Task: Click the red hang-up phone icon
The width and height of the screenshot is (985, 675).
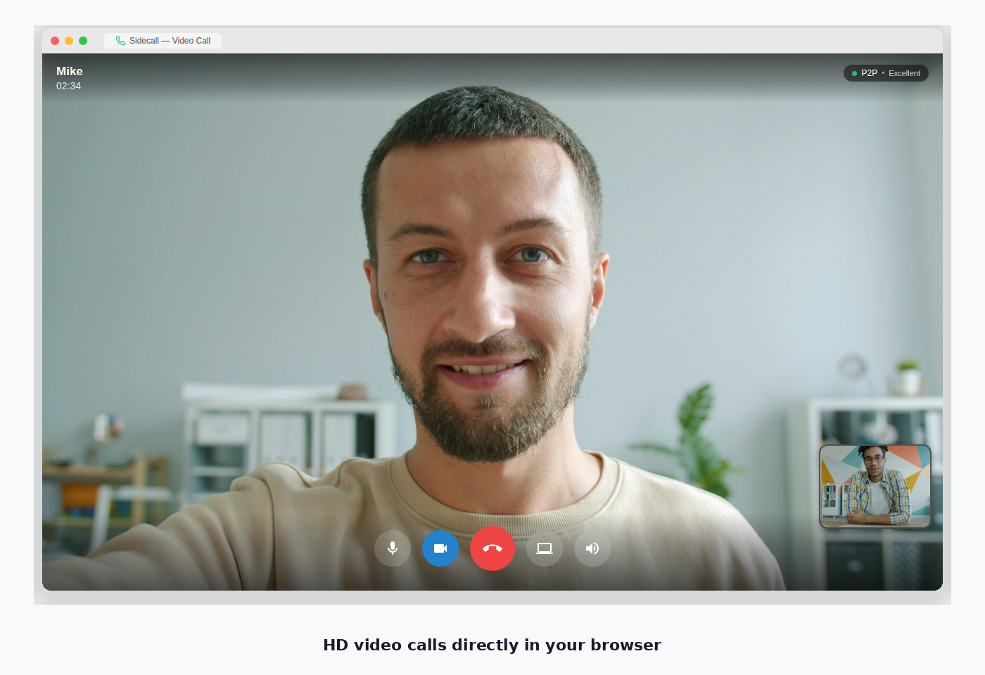Action: pyautogui.click(x=492, y=548)
